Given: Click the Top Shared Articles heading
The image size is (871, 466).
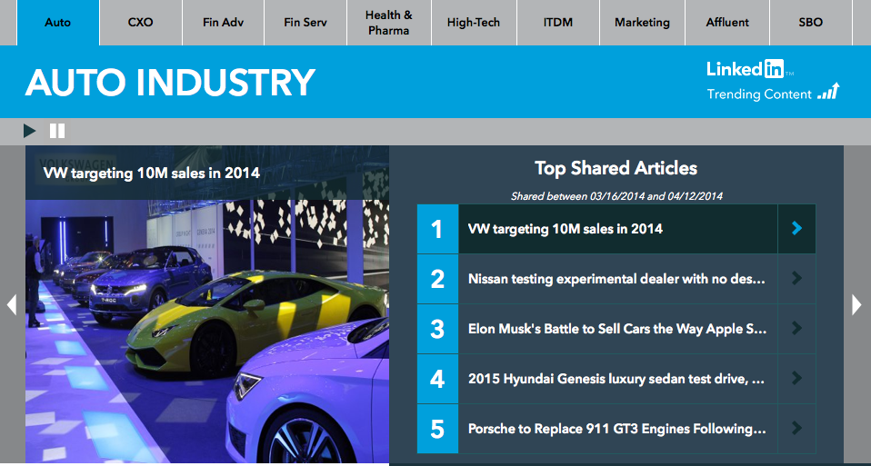Looking at the screenshot, I should pyautogui.click(x=616, y=168).
